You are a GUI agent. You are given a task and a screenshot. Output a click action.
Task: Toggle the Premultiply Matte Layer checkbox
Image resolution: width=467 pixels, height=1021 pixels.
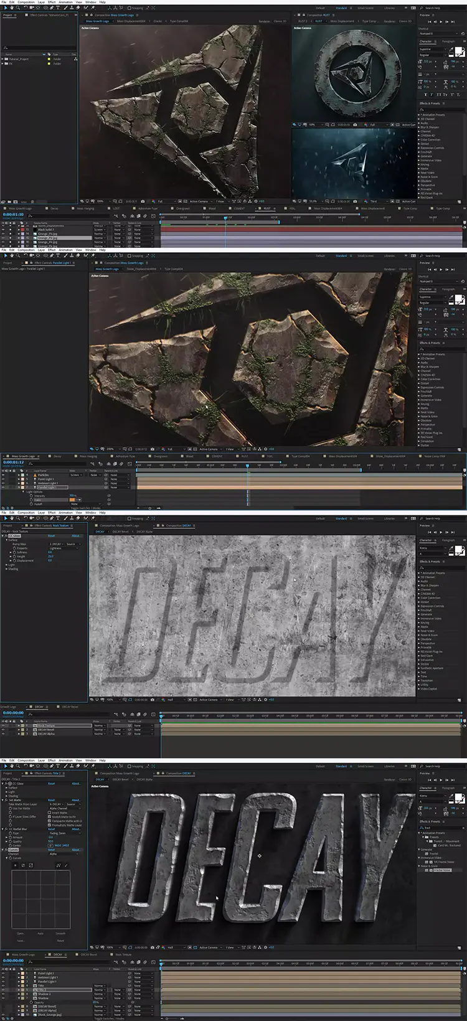(49, 825)
